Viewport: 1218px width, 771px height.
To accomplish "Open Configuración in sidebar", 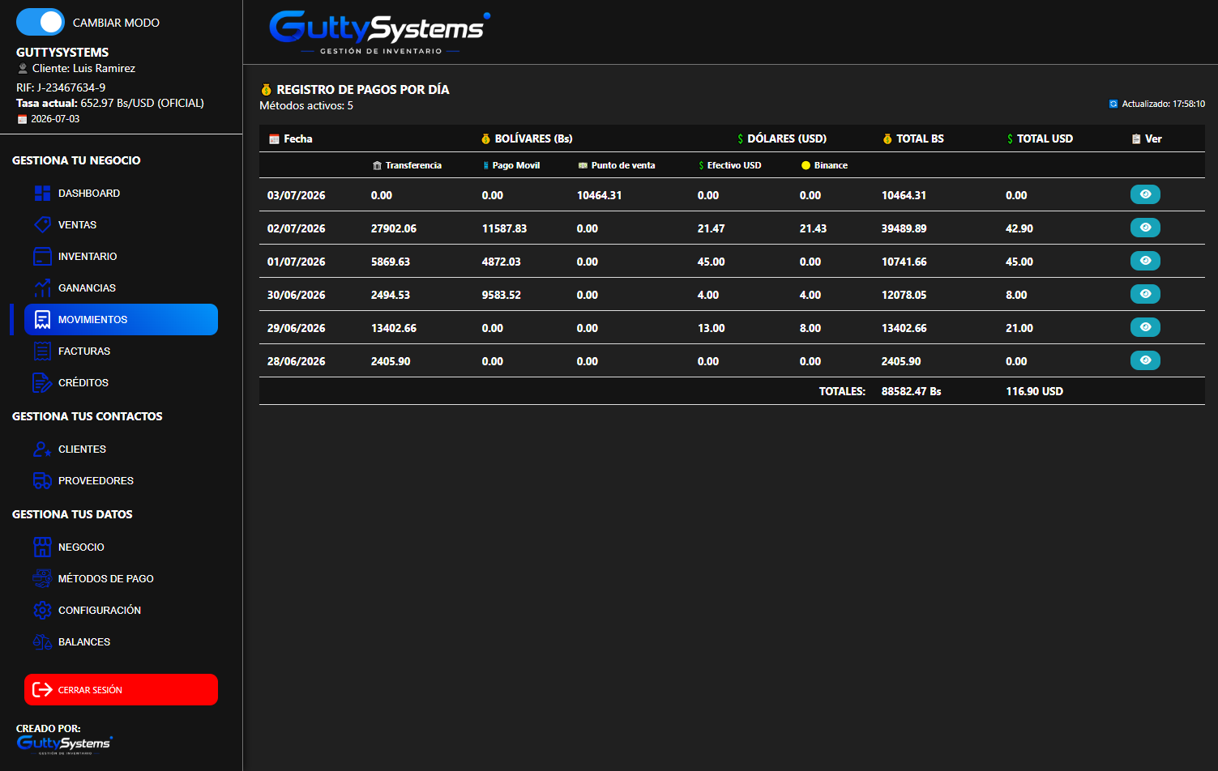I will [121, 610].
